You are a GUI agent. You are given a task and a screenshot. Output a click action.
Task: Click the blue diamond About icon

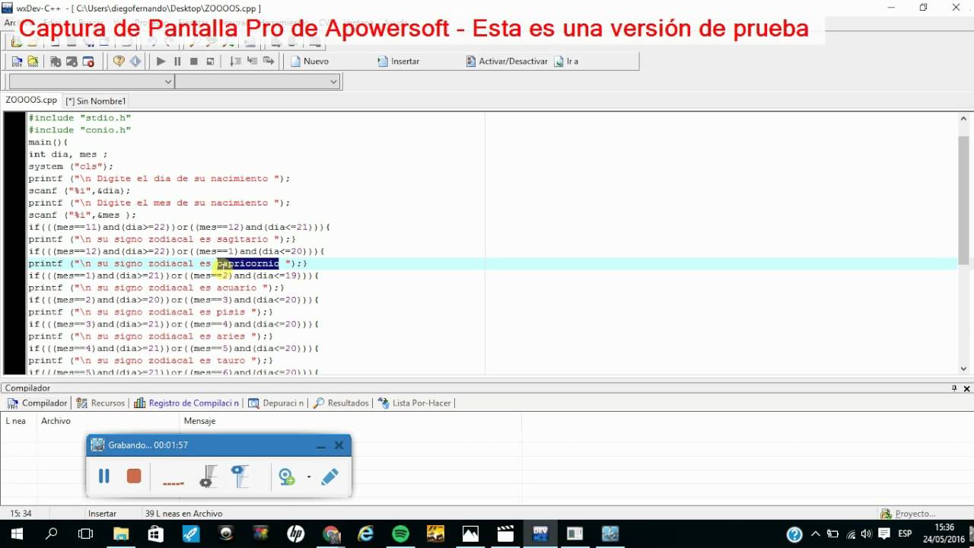135,62
